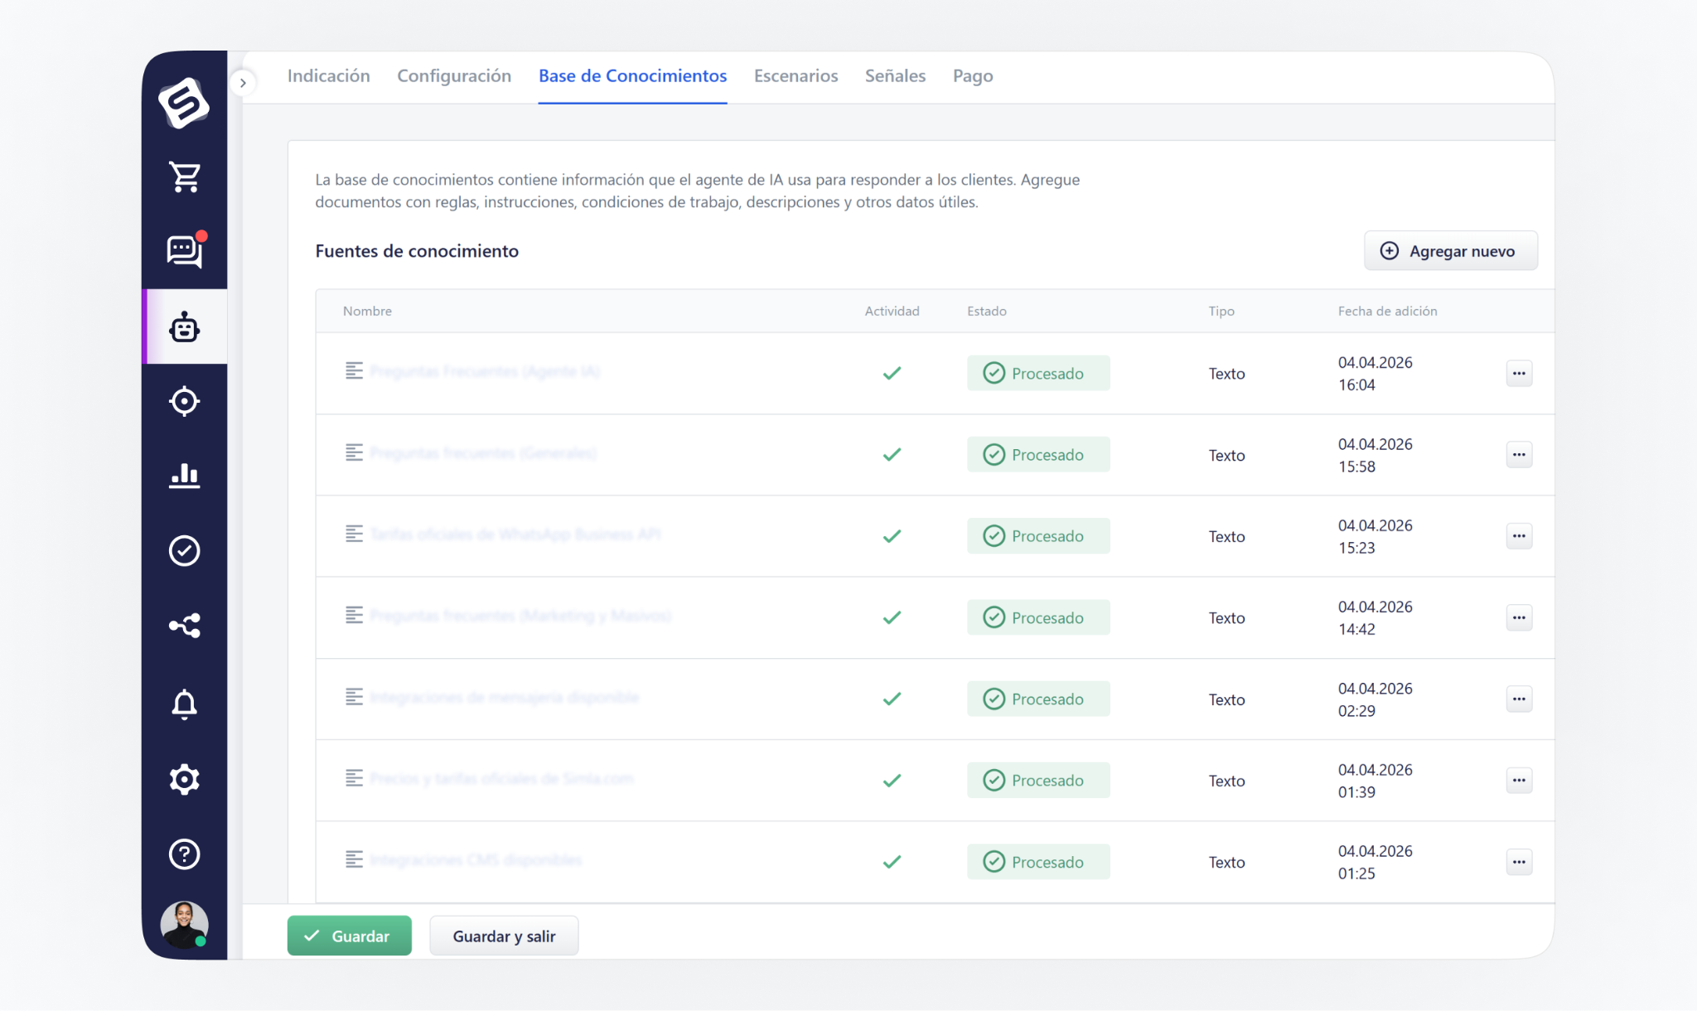
Task: Select the AI robot agent sidebar icon
Action: point(184,327)
